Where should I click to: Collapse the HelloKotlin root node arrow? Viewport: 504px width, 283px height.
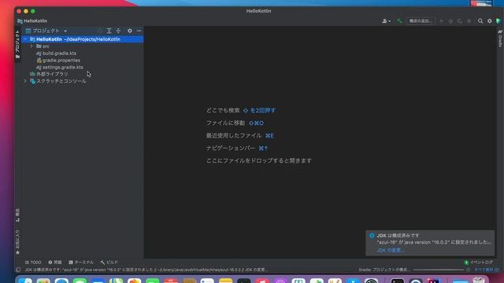tap(25, 39)
